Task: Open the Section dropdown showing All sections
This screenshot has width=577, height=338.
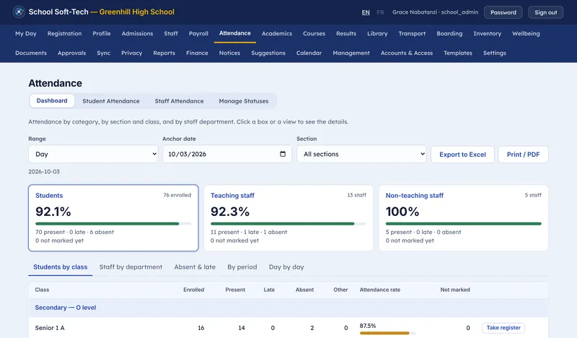Action: pos(361,154)
